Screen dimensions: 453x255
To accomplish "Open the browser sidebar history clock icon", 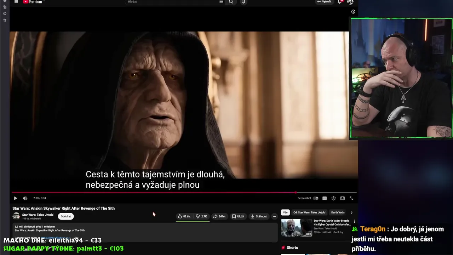I will (5, 13).
